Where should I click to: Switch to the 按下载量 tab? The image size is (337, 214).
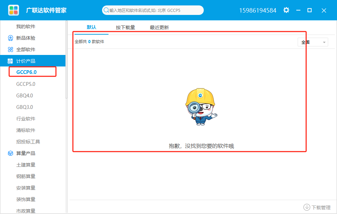tap(125, 27)
